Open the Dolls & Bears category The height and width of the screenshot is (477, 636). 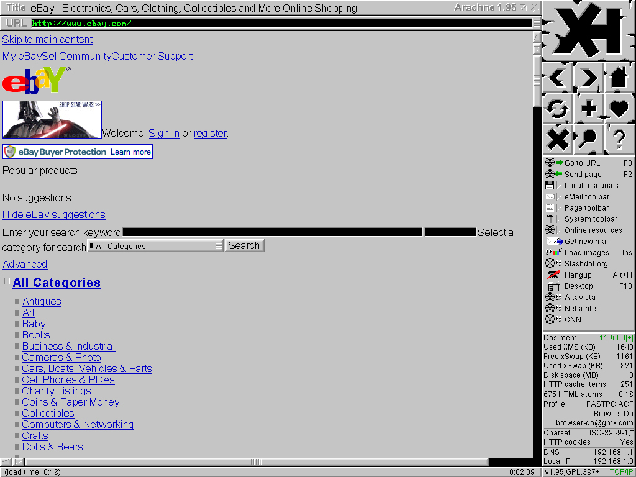53,447
